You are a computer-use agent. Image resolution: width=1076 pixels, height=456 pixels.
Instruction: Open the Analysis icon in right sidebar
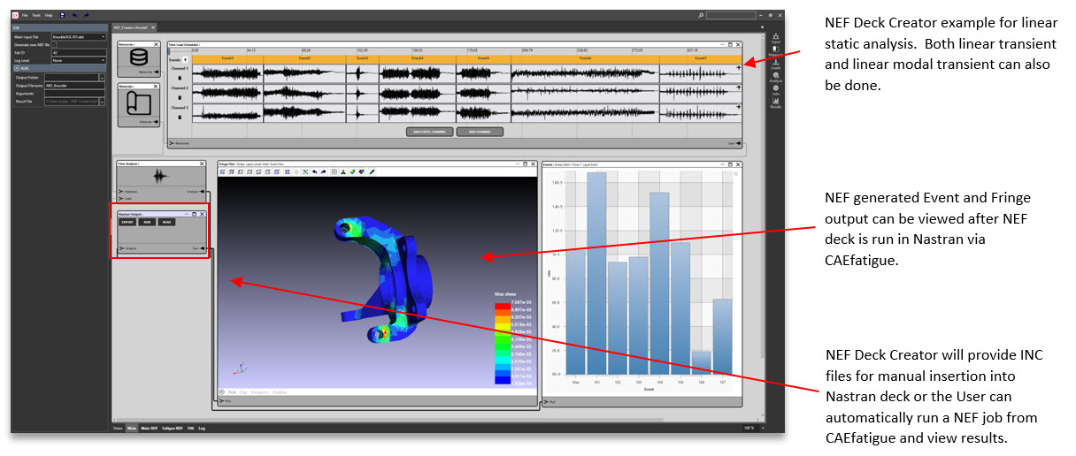point(775,76)
